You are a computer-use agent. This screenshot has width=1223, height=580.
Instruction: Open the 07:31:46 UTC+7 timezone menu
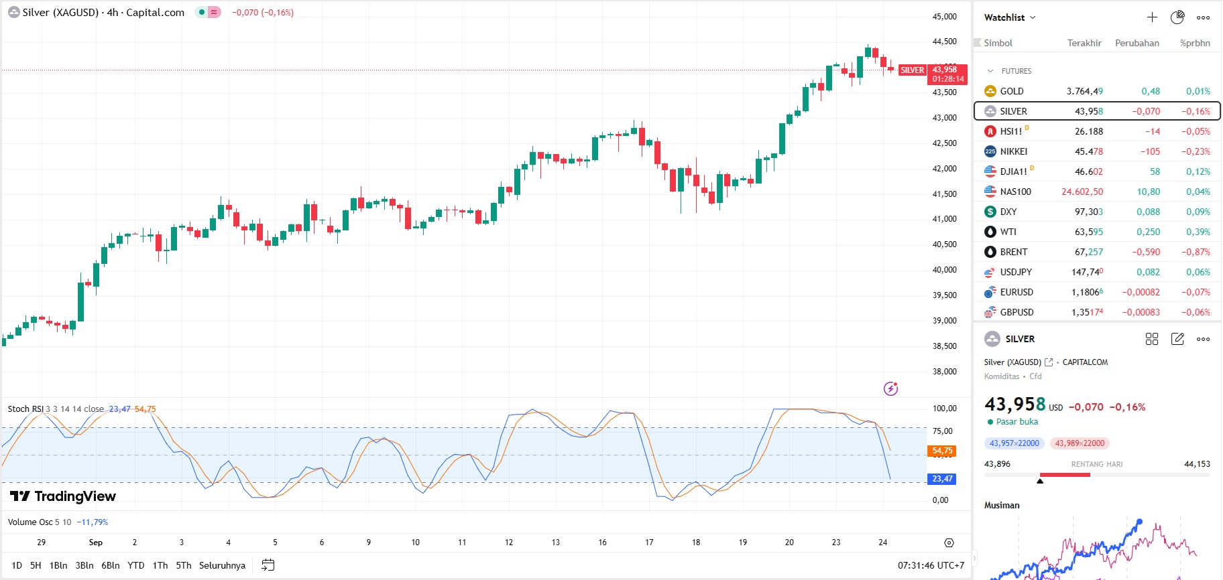tap(931, 565)
